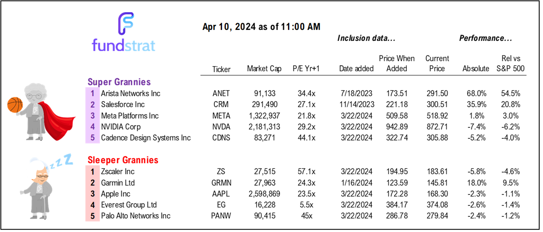Select the Sleeper Grannies section heading
The height and width of the screenshot is (232, 543).
coord(123,160)
